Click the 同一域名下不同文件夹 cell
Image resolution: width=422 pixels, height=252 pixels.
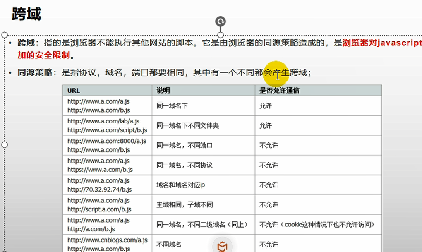coord(188,126)
